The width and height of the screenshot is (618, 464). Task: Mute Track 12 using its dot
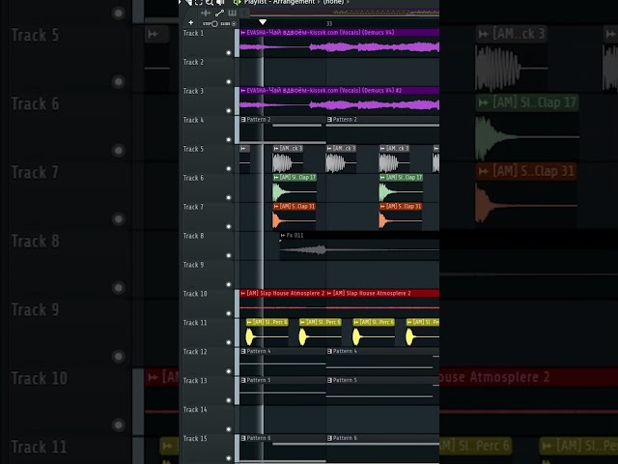229,371
